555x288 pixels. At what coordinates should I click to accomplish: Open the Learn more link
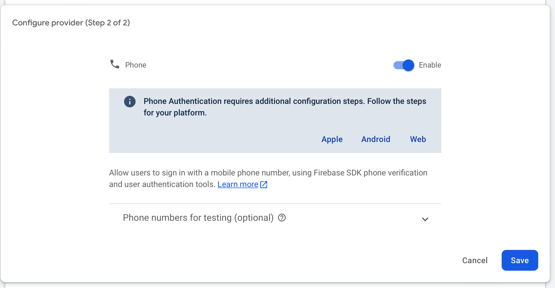click(x=238, y=184)
